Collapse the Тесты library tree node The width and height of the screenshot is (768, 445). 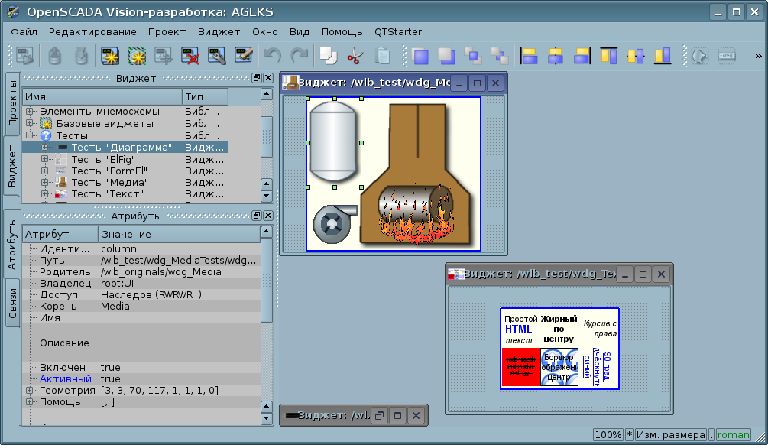[x=30, y=135]
